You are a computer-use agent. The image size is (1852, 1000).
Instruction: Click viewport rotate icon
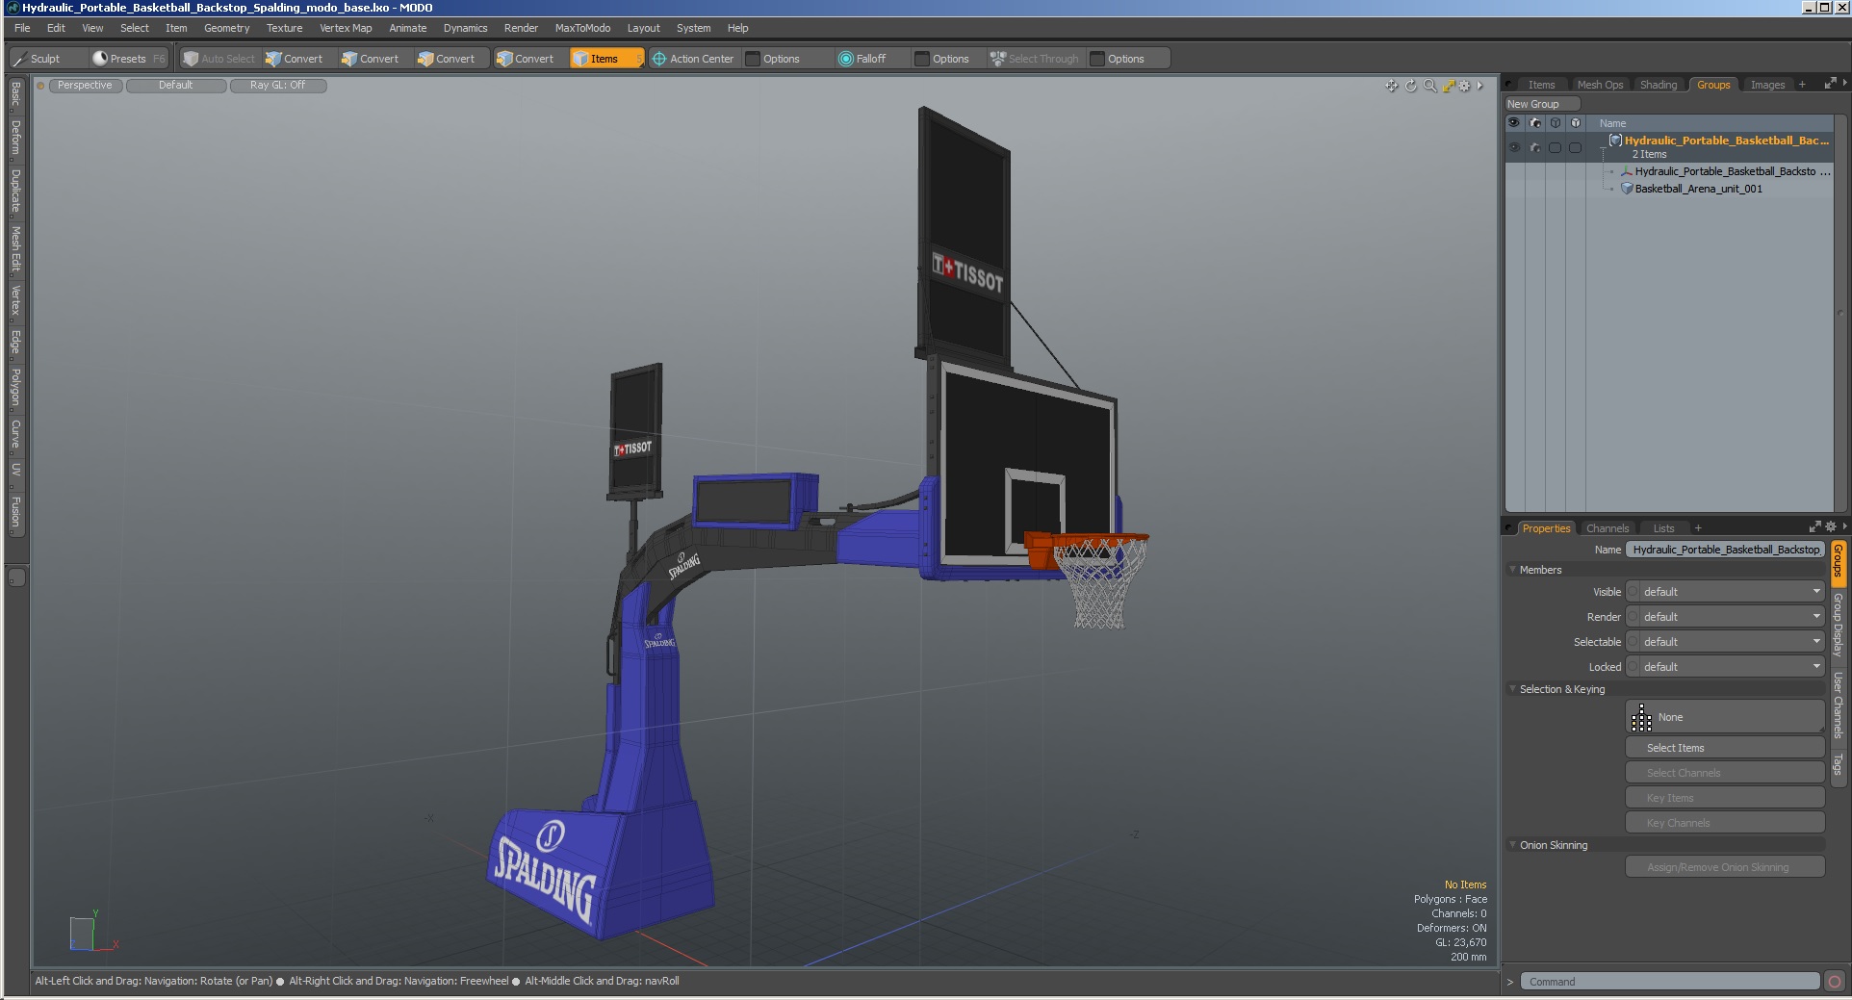point(1411,86)
